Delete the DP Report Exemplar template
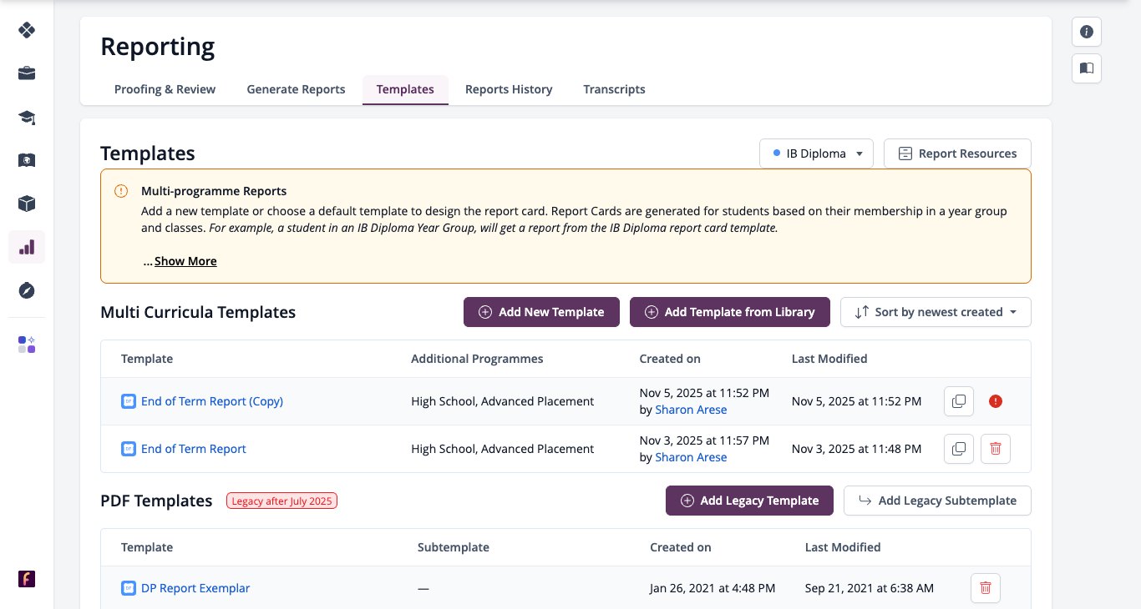Image resolution: width=1141 pixels, height=609 pixels. [986, 588]
